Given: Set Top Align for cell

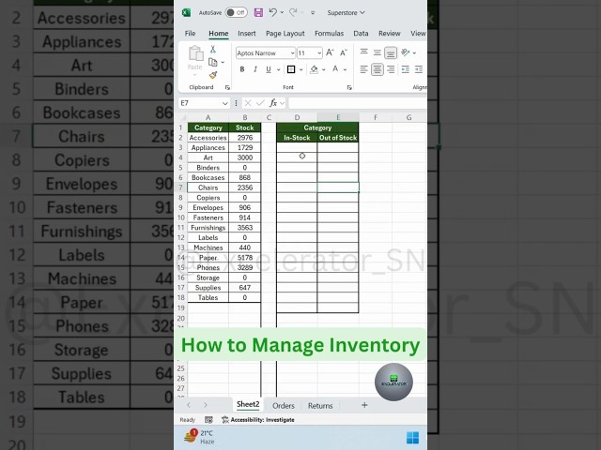Looking at the screenshot, I should (363, 52).
